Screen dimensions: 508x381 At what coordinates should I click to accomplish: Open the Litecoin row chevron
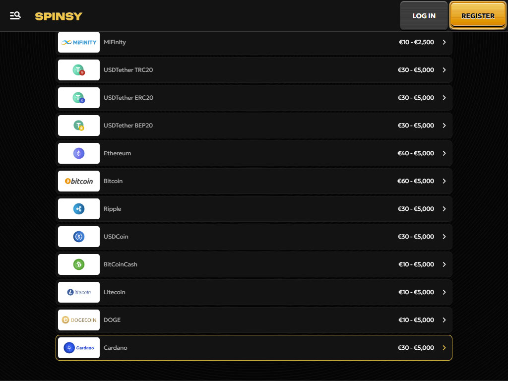tap(444, 292)
